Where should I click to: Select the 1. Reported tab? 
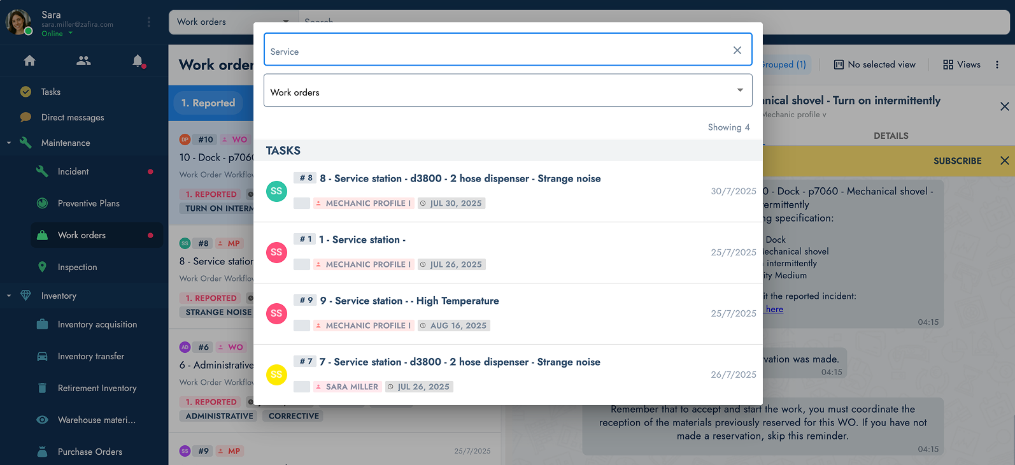tap(208, 103)
